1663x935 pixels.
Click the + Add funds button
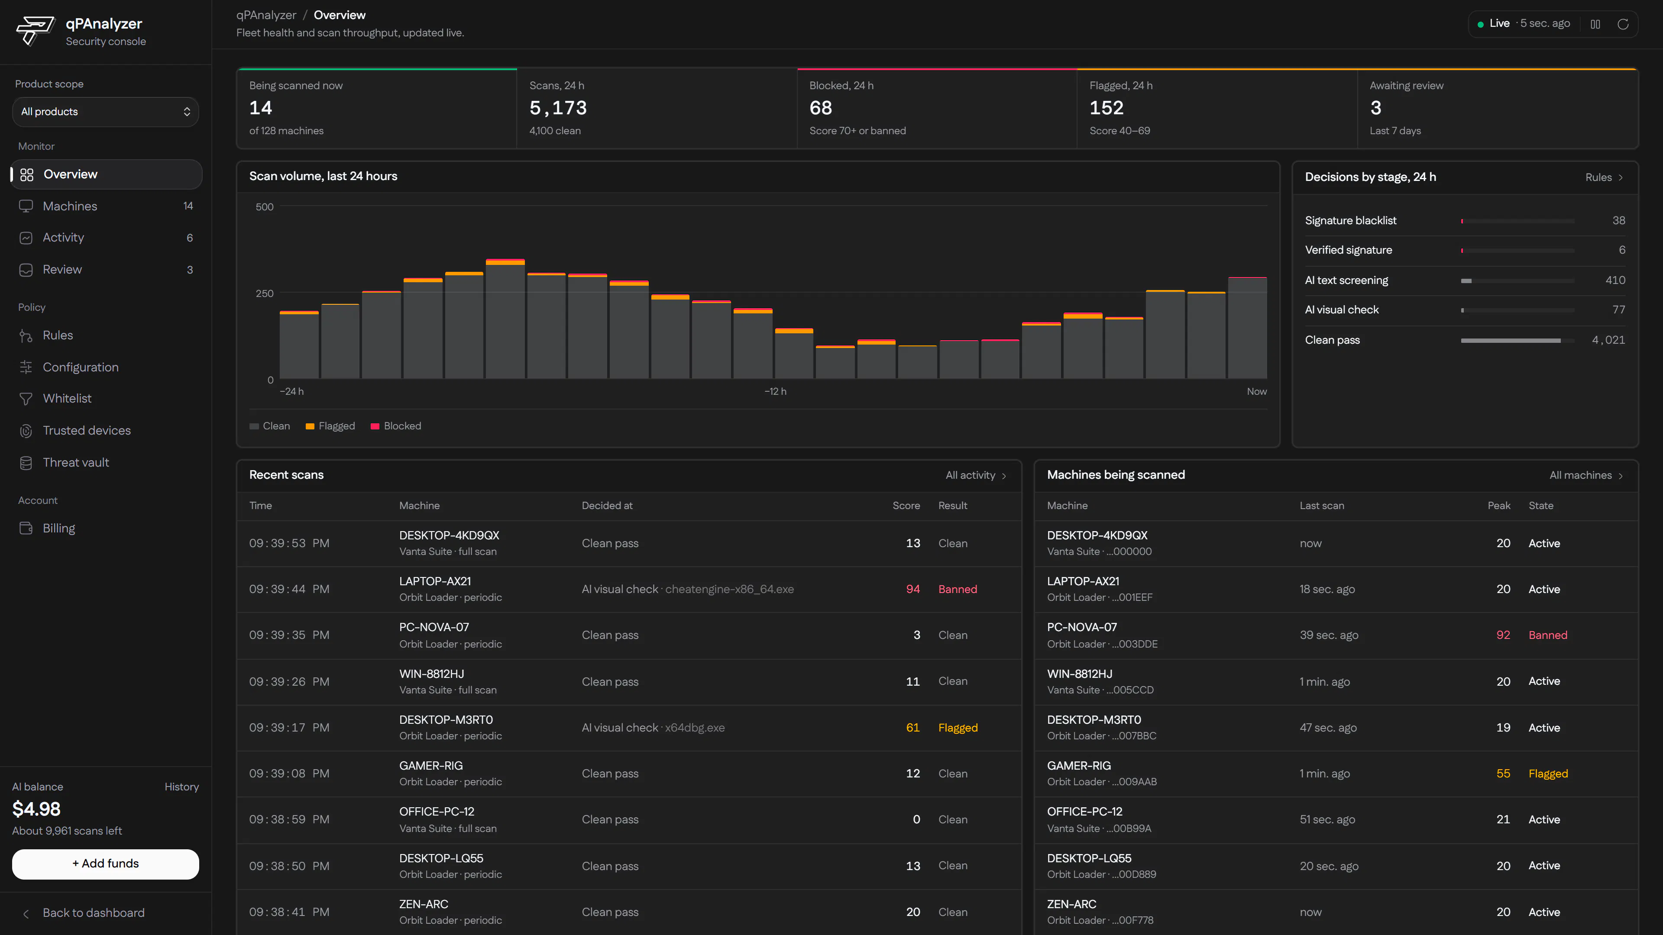[106, 864]
